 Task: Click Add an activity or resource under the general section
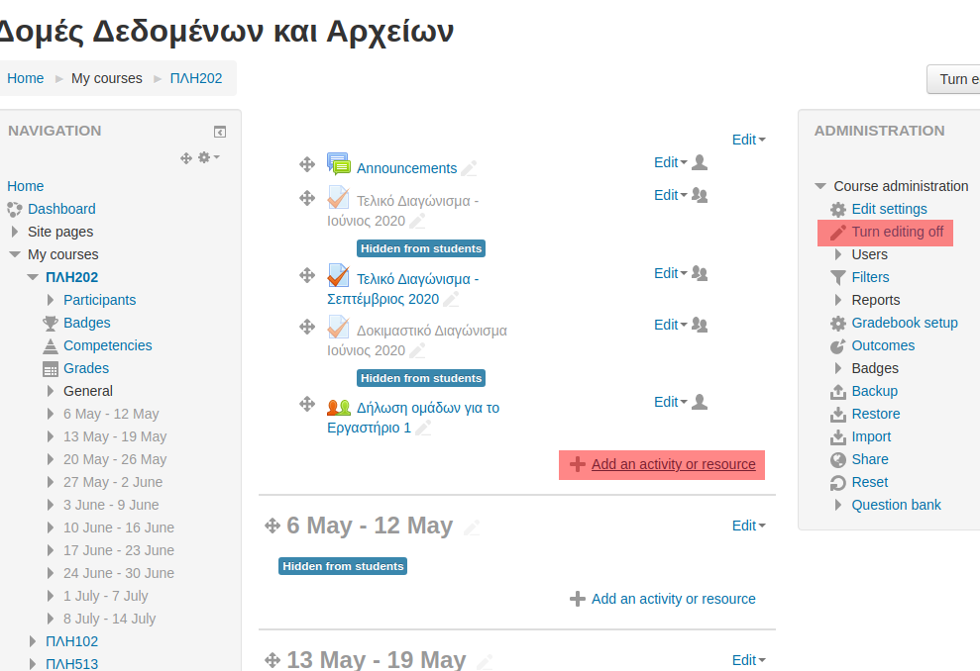pyautogui.click(x=673, y=464)
